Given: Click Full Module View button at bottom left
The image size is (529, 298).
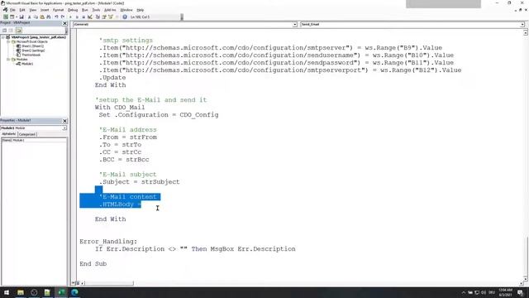Looking at the screenshot, I should (x=78, y=283).
